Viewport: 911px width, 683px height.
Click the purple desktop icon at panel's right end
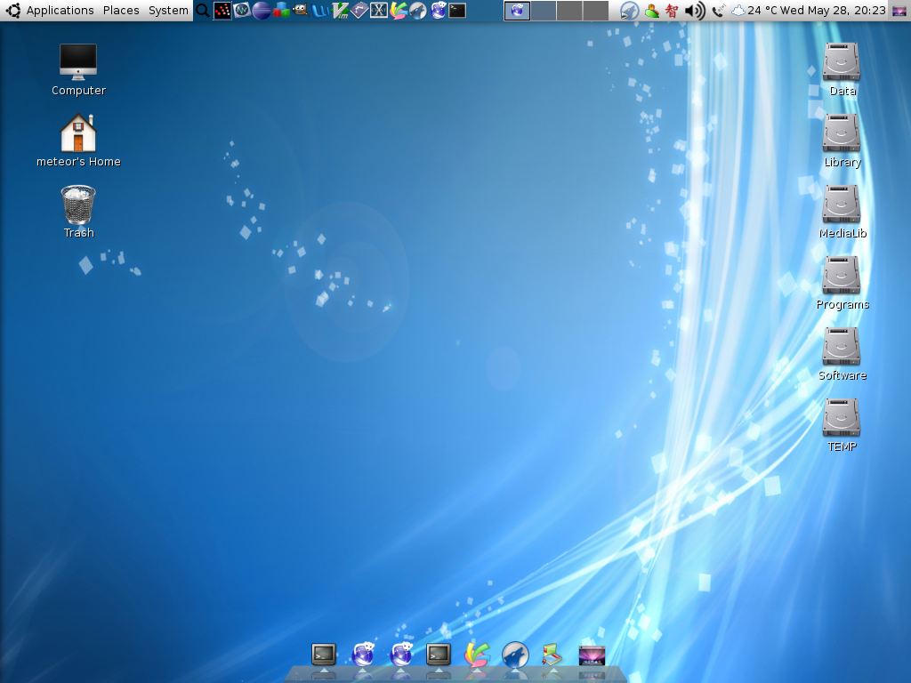coord(899,11)
